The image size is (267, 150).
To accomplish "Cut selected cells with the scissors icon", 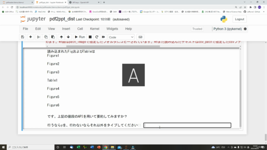I will 39,37.
